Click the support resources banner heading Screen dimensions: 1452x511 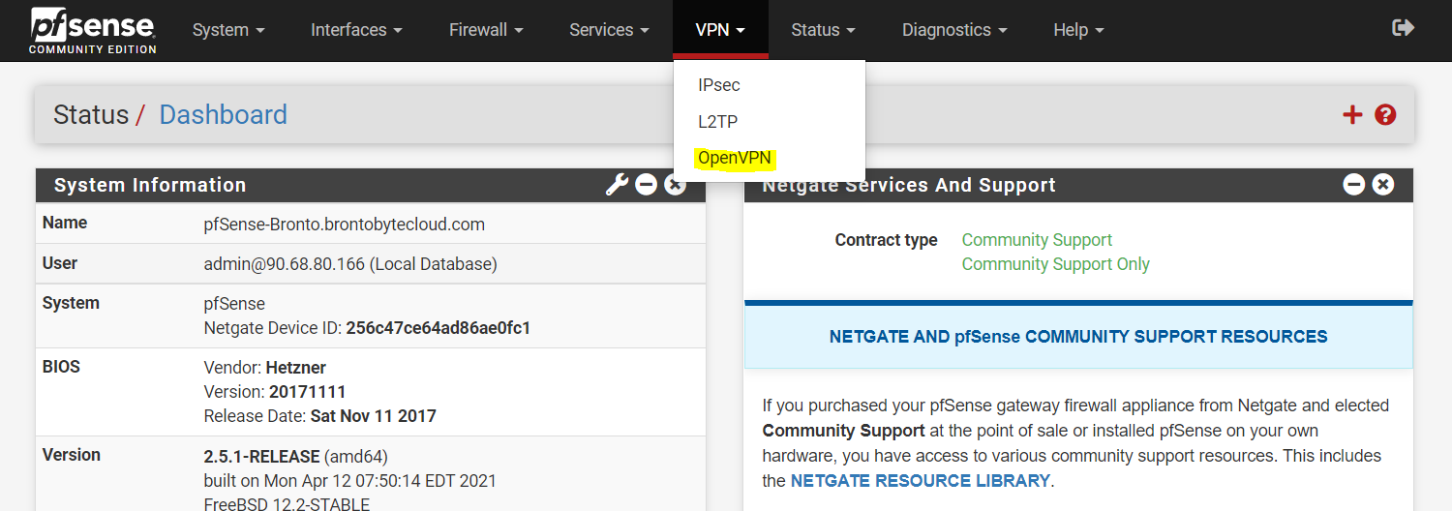coord(1078,337)
